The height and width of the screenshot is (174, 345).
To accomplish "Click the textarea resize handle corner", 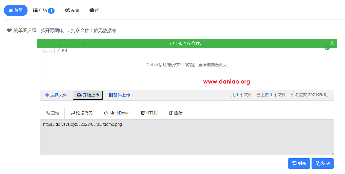I will coord(332,153).
